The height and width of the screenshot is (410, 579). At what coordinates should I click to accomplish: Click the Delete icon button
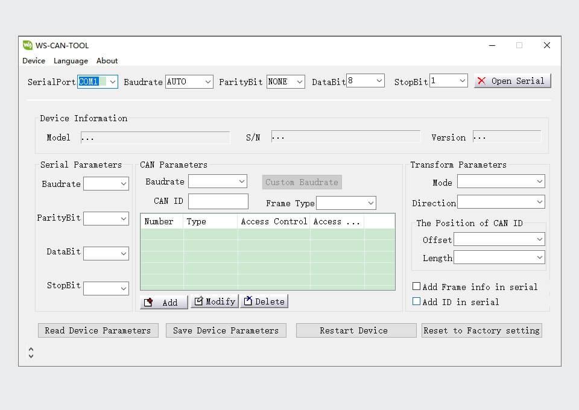pyautogui.click(x=247, y=301)
